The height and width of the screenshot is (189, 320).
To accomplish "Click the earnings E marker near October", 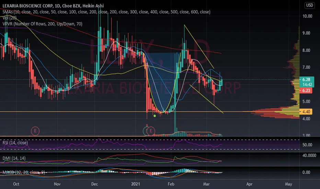I will 35,131.
